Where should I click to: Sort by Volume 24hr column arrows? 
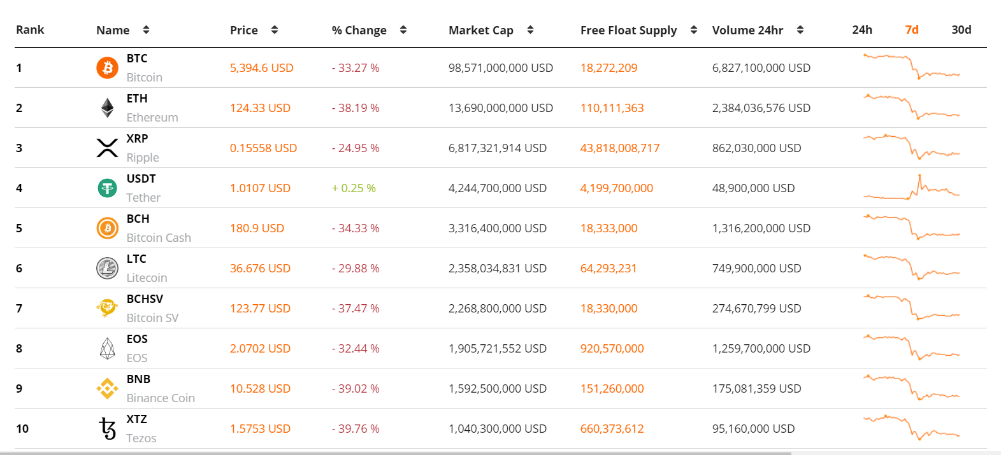(800, 30)
